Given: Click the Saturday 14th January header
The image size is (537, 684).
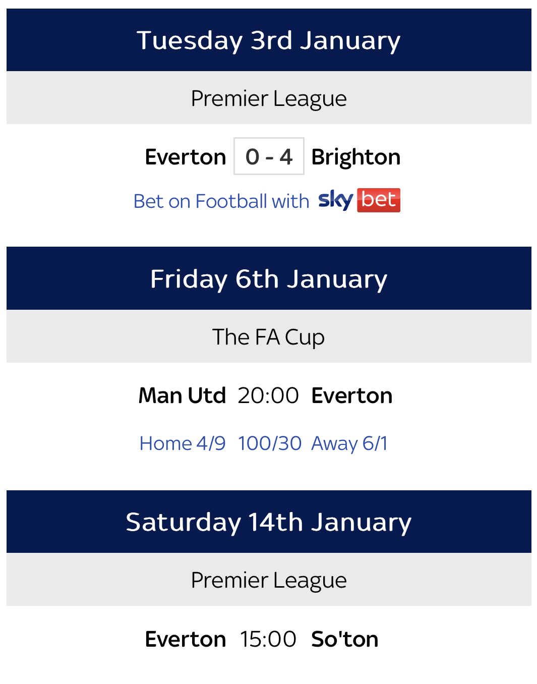Looking at the screenshot, I should click(269, 522).
